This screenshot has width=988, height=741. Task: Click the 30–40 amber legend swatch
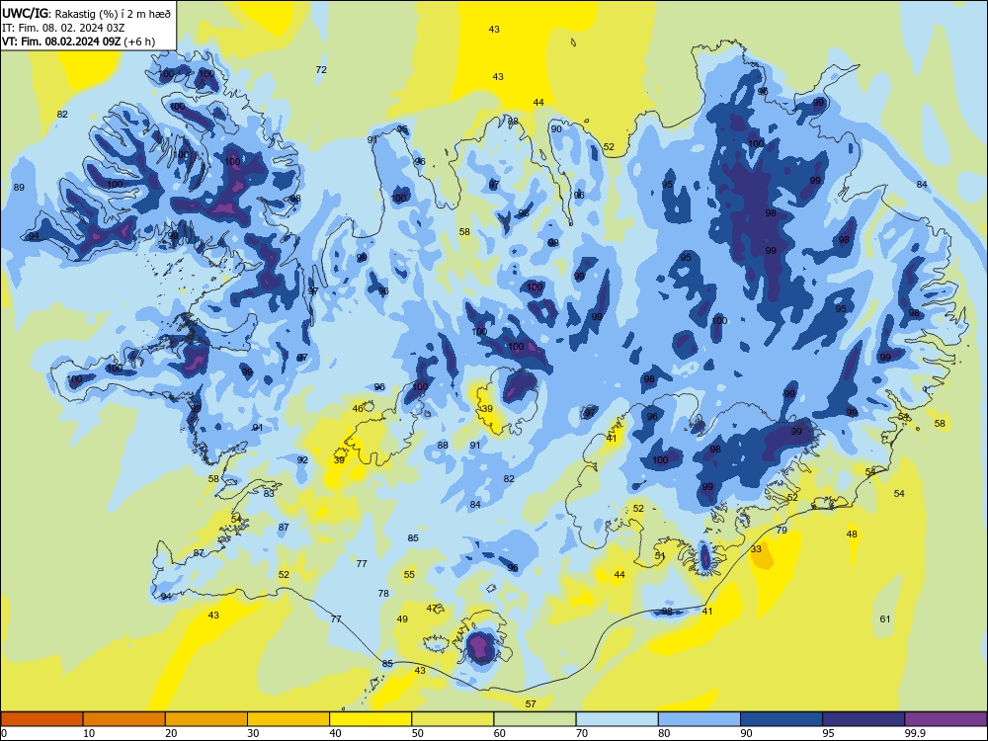pos(288,719)
